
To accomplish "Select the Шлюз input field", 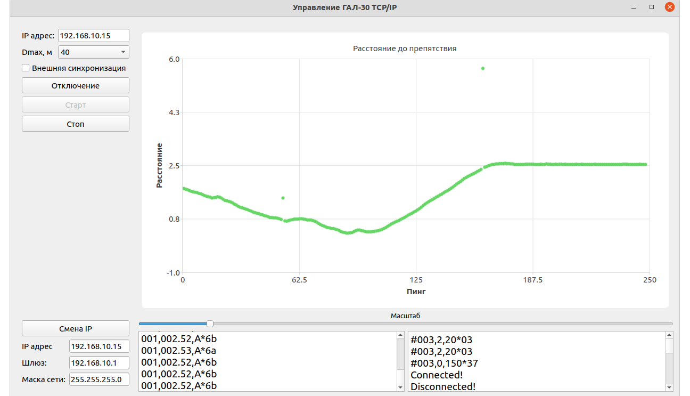I will point(99,363).
